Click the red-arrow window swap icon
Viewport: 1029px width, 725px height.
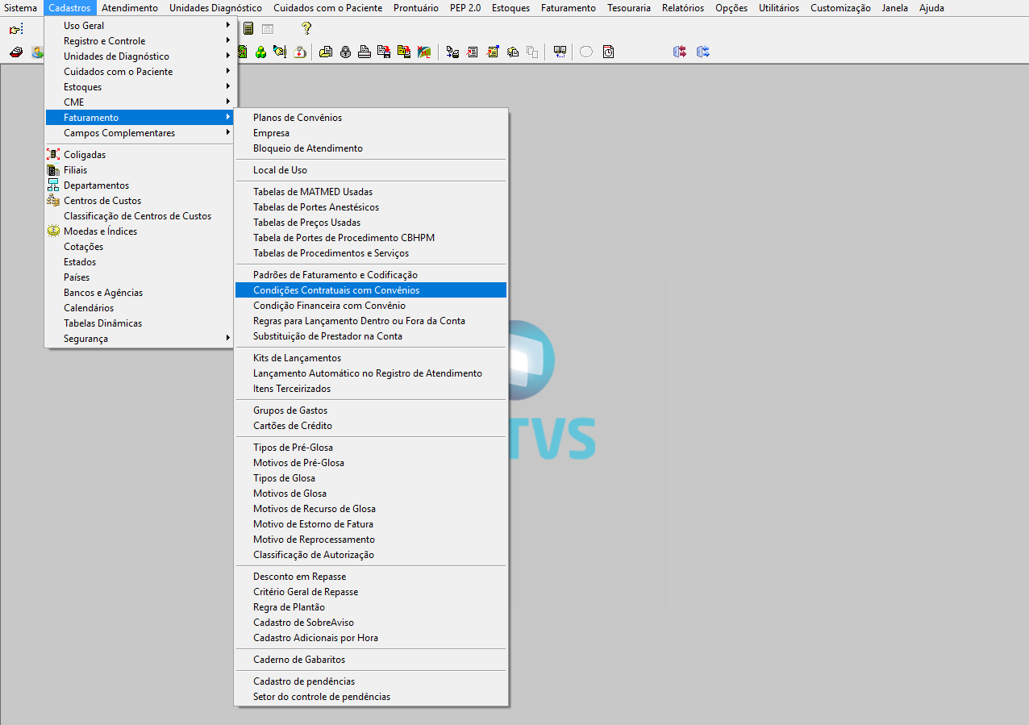tap(680, 52)
